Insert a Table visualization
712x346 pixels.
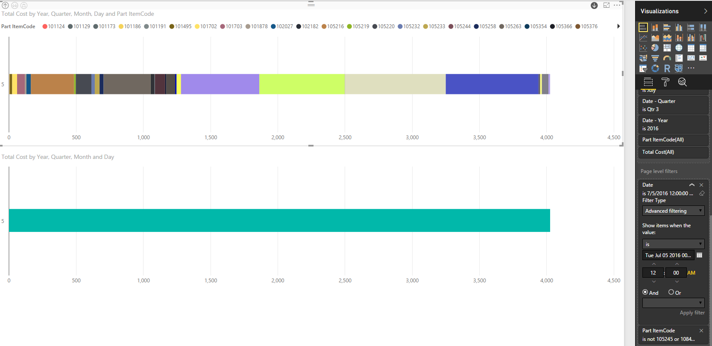pos(691,48)
